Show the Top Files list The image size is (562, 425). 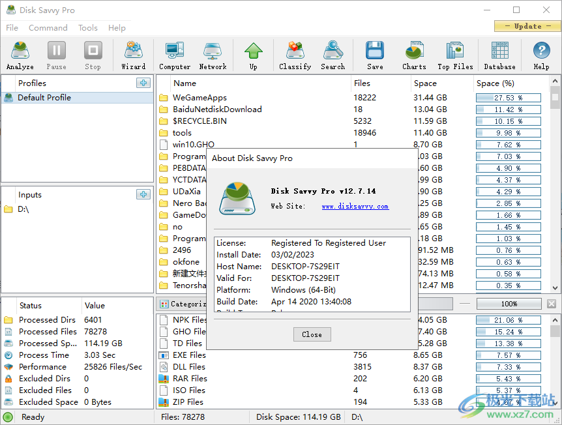click(x=455, y=55)
